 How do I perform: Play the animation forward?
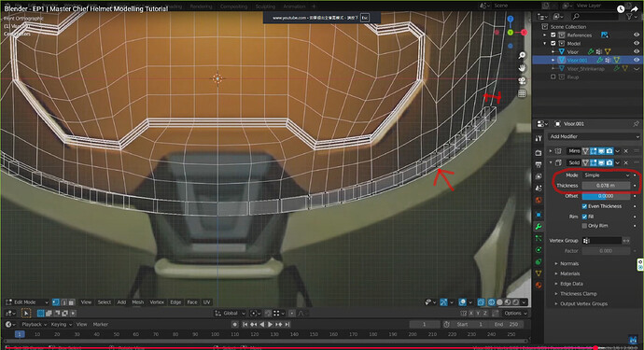(x=271, y=324)
